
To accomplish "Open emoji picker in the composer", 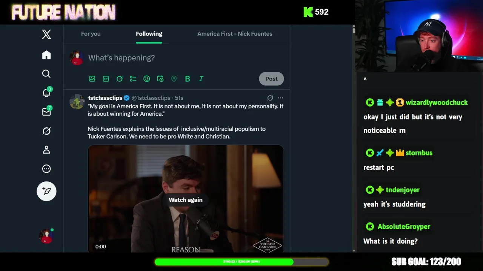I will click(146, 79).
